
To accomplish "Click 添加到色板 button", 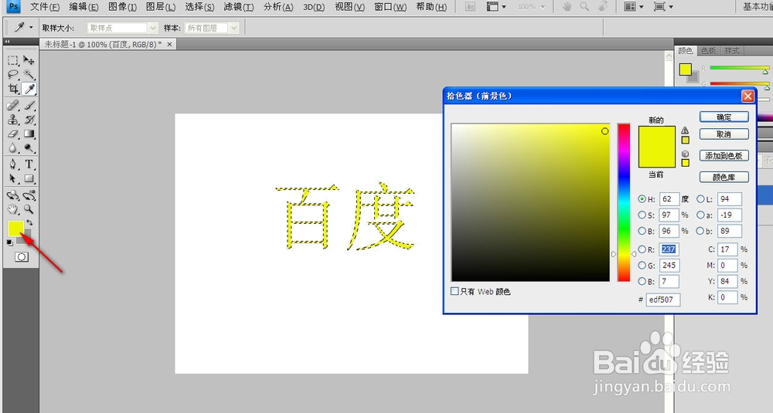I will [724, 156].
